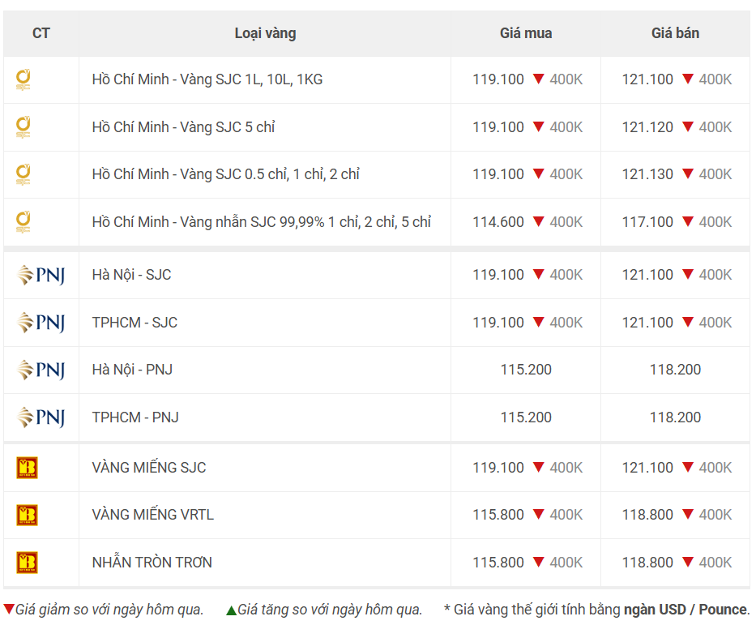Click the TPHCM - SJC row label
Screen dimensions: 756x625
135,322
